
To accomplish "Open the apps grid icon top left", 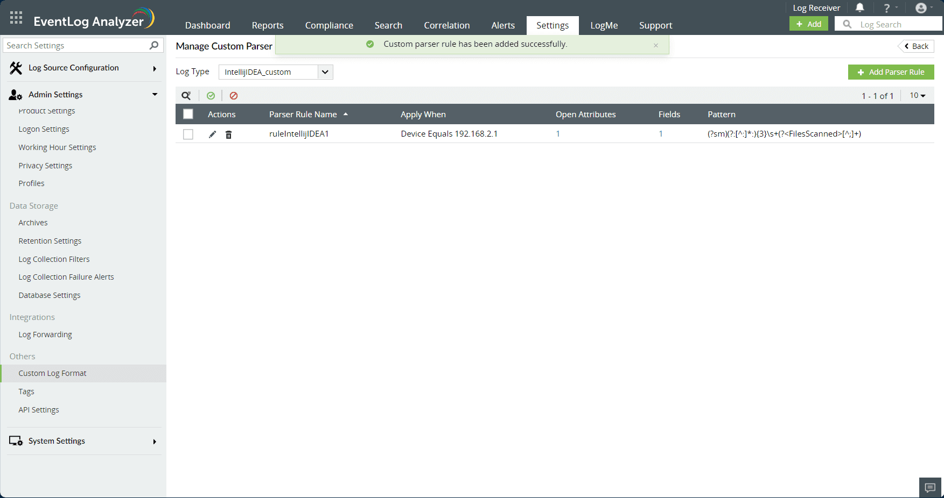I will 16,17.
